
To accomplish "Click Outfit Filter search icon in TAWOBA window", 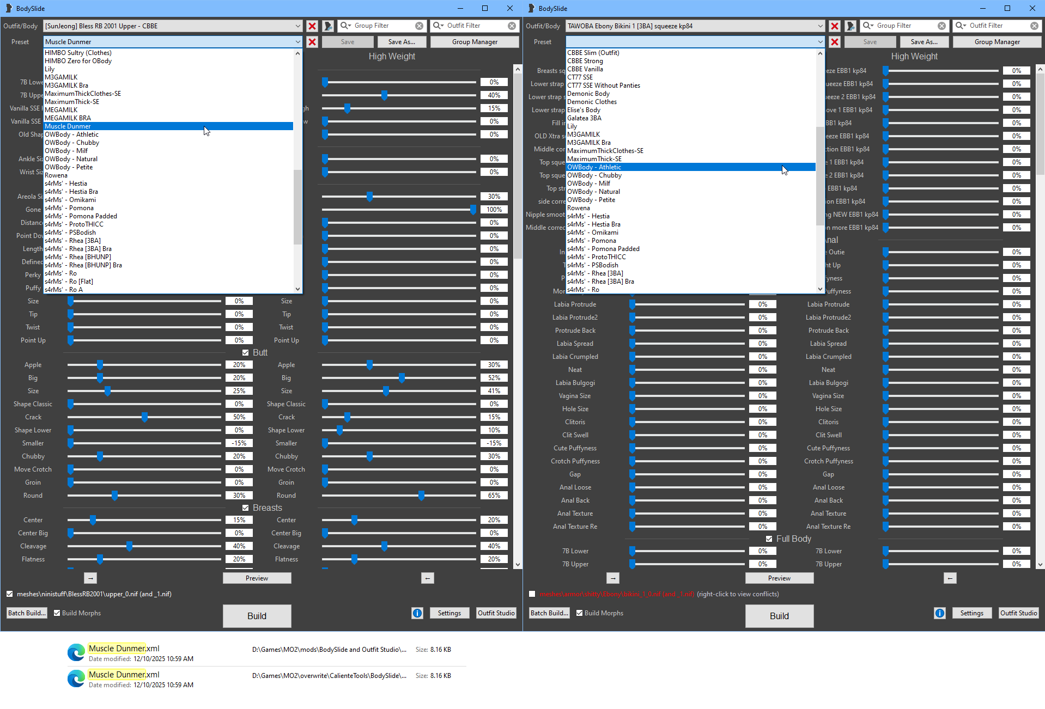I will point(961,26).
